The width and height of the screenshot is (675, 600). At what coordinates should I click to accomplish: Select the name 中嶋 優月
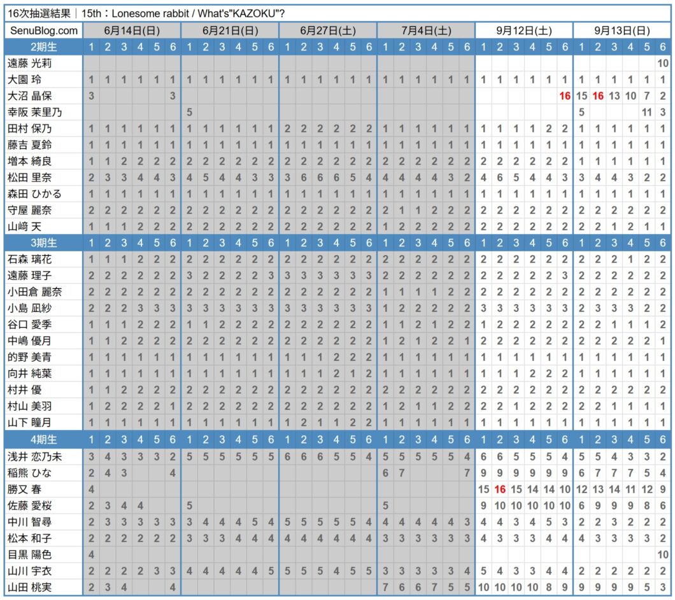(29, 341)
